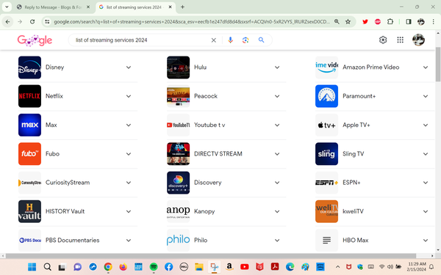The height and width of the screenshot is (275, 441).
Task: Click the Max logo icon
Action: pyautogui.click(x=29, y=125)
